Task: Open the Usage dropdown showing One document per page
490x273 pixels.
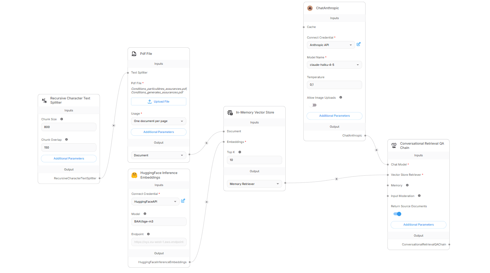Action: point(159,121)
